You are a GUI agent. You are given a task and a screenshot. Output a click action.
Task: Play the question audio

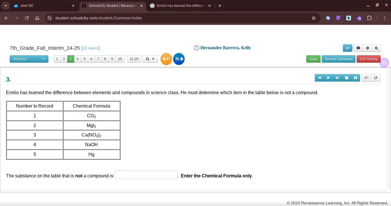[328, 78]
